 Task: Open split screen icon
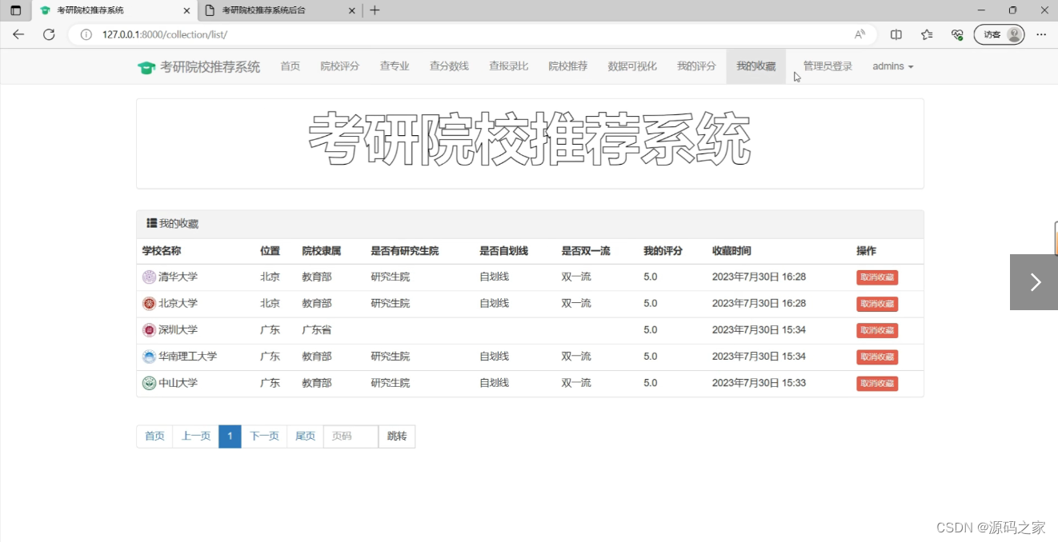[x=896, y=34]
